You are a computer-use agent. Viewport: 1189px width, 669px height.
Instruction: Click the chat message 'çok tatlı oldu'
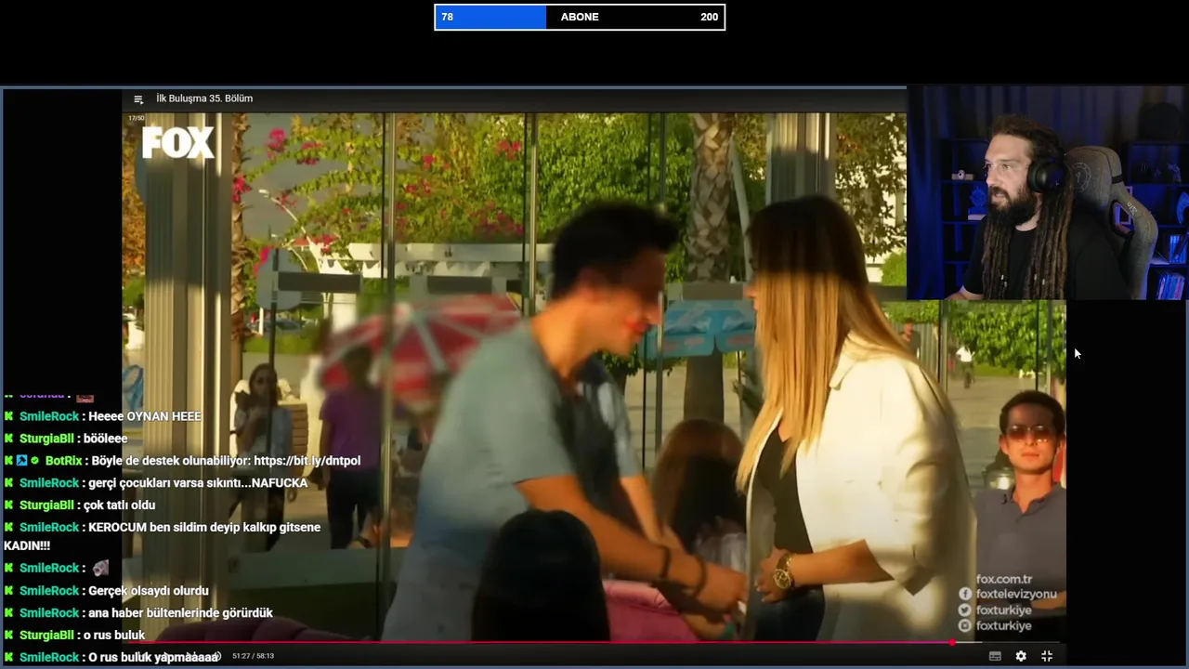(x=120, y=505)
